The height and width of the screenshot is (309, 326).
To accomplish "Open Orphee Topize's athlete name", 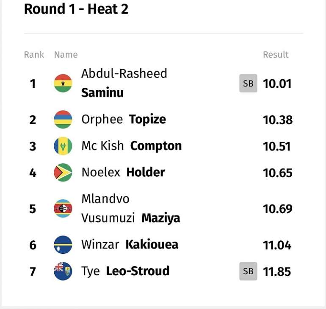I will pyautogui.click(x=124, y=120).
